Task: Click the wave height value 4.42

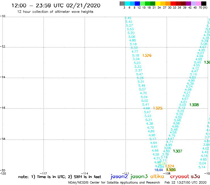Action: point(205,152)
